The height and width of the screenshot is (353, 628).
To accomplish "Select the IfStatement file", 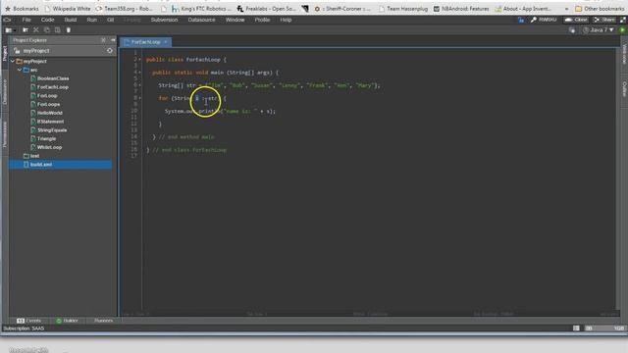I will [47, 122].
